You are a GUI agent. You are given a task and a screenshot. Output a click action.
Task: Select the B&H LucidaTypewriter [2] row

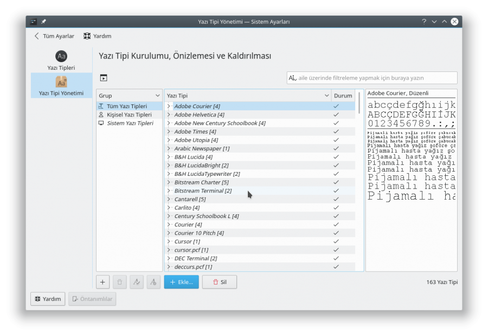[260, 174]
